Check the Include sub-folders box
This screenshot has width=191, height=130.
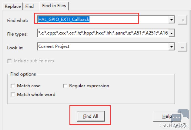tap(10, 61)
